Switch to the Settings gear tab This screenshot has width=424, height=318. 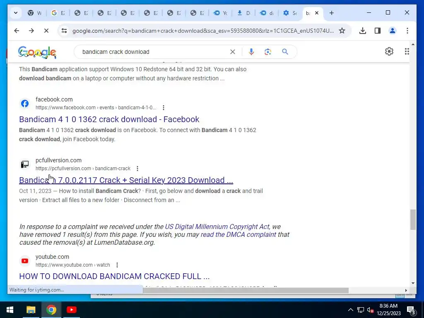(289, 13)
